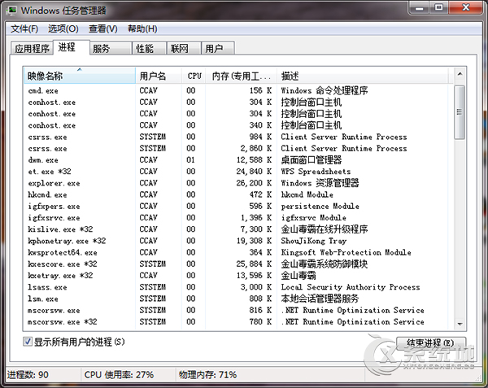Click the 桌面窗口管理器 description cell
Image resolution: width=488 pixels, height=388 pixels.
(x=312, y=160)
